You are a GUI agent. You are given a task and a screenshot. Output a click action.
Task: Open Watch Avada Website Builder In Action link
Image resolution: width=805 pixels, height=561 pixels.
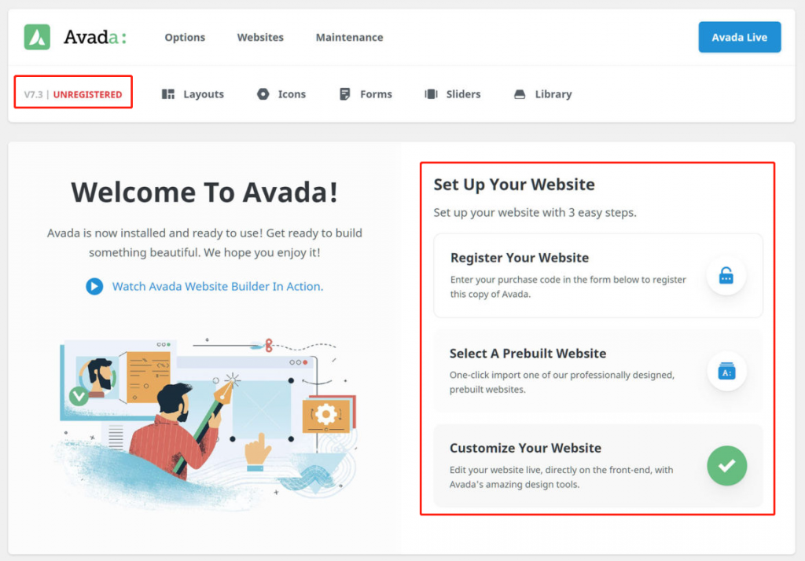(x=218, y=287)
